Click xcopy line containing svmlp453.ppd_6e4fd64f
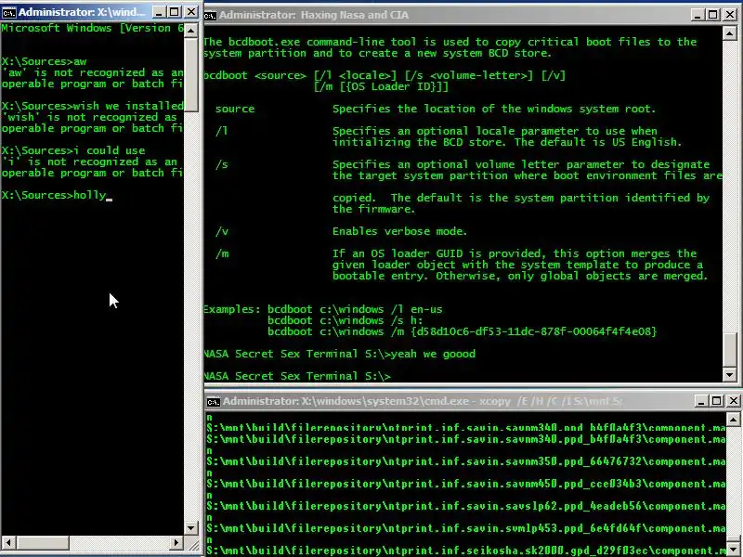The image size is (743, 557). [x=466, y=528]
